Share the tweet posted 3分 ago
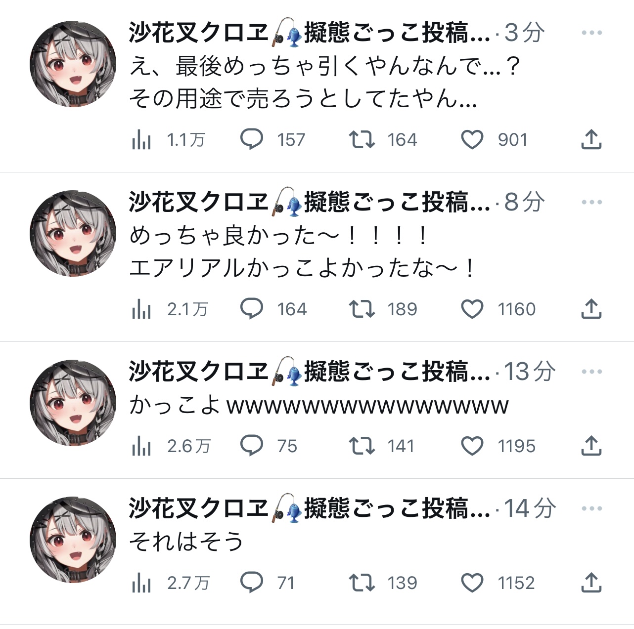This screenshot has width=634, height=629. [591, 140]
